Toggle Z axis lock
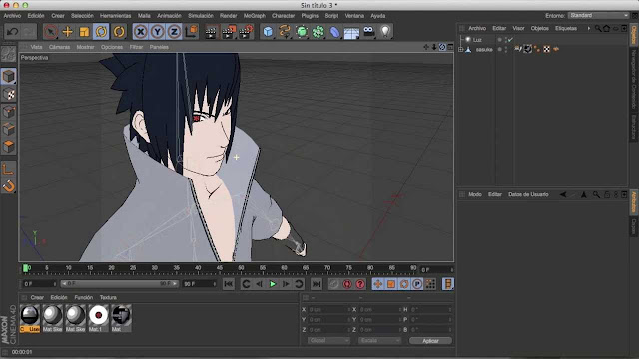The height and width of the screenshot is (359, 639). tap(174, 31)
